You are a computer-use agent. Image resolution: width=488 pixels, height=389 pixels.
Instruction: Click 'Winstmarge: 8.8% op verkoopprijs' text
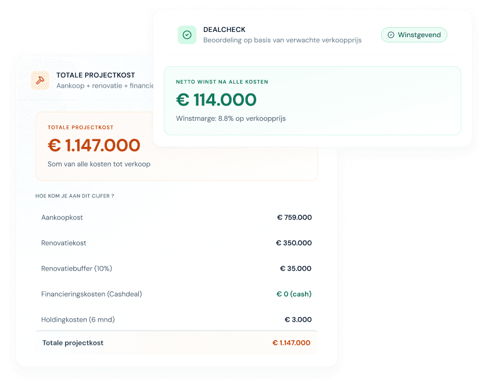231,118
